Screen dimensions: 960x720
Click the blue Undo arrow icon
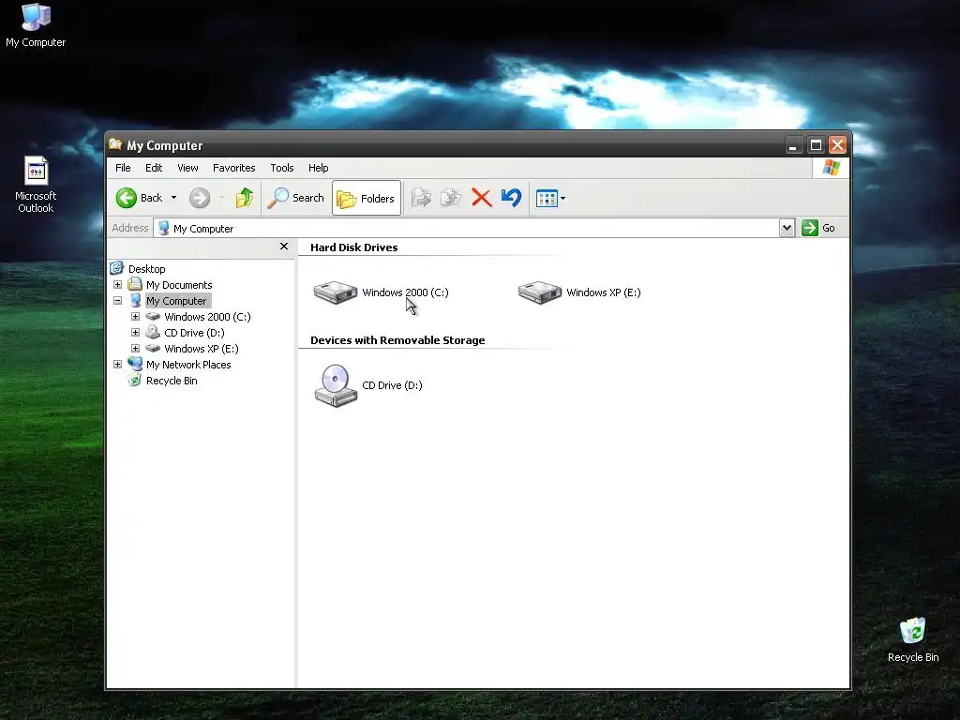[x=511, y=197]
